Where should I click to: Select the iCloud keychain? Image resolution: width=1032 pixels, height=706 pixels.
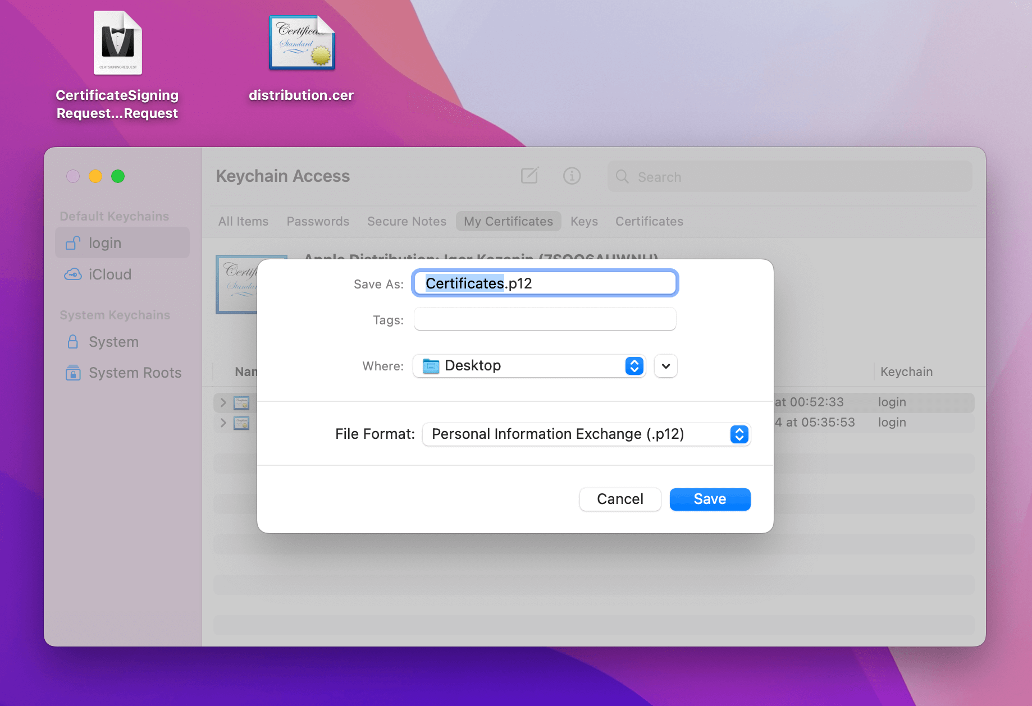122,274
